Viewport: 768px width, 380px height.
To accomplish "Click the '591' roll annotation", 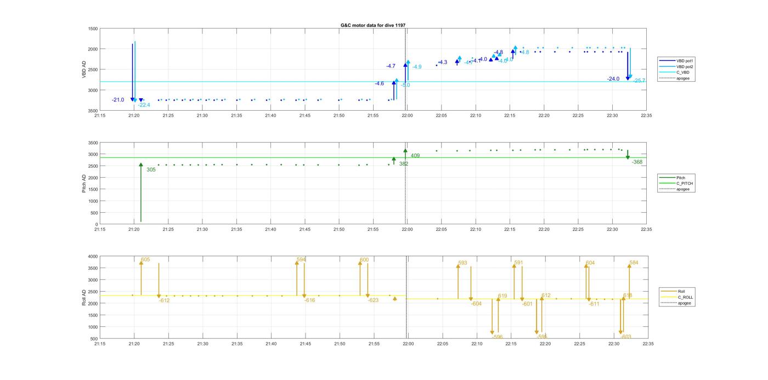I will (518, 263).
